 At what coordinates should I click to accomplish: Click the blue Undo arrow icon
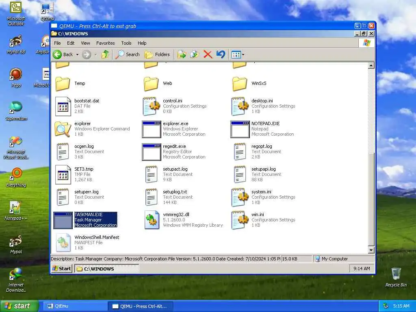221,54
